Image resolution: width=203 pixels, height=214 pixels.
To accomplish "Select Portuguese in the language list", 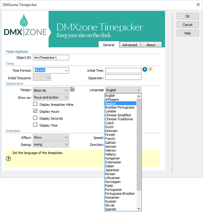I will pos(121,190).
